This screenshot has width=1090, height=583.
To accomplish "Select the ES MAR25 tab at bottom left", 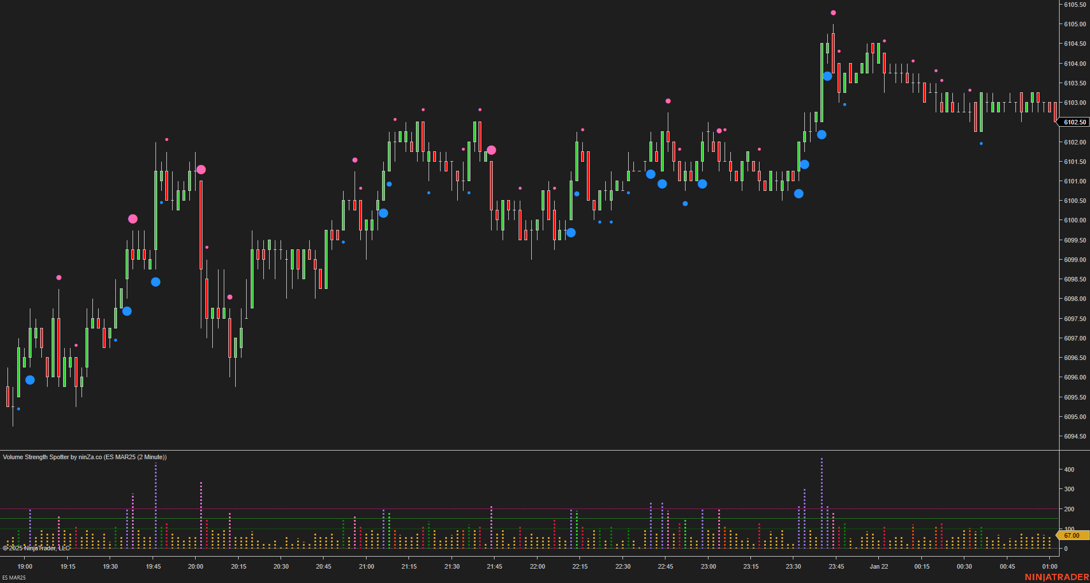I will (13, 578).
